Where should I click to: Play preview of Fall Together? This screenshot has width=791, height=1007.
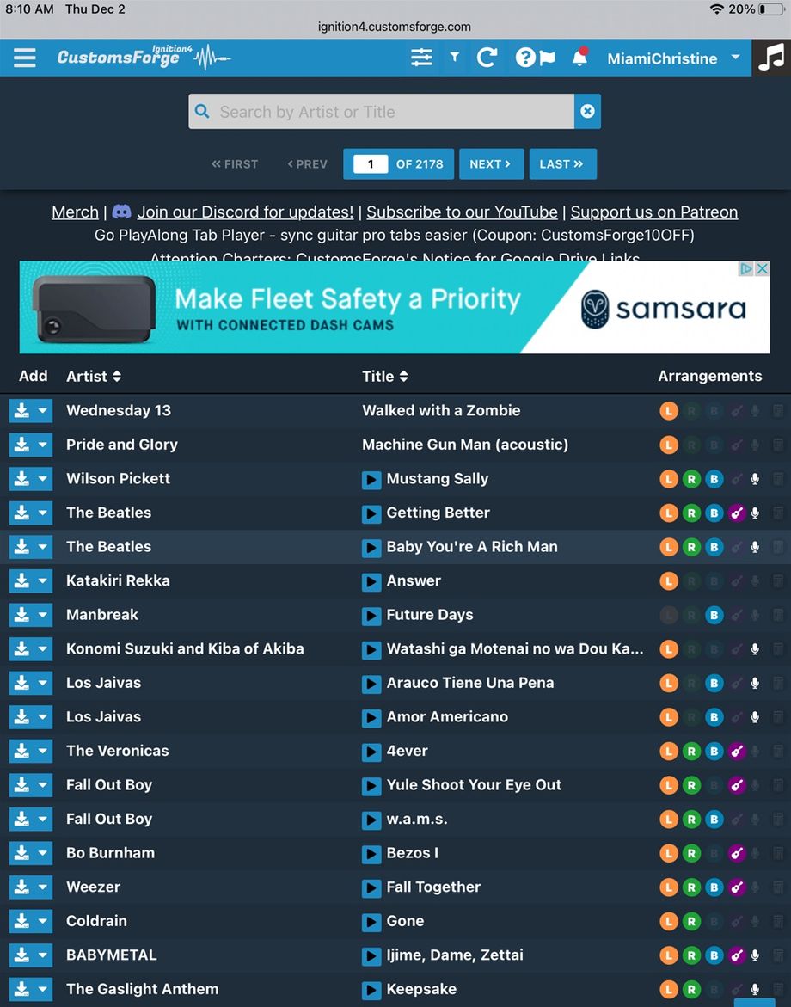(371, 887)
